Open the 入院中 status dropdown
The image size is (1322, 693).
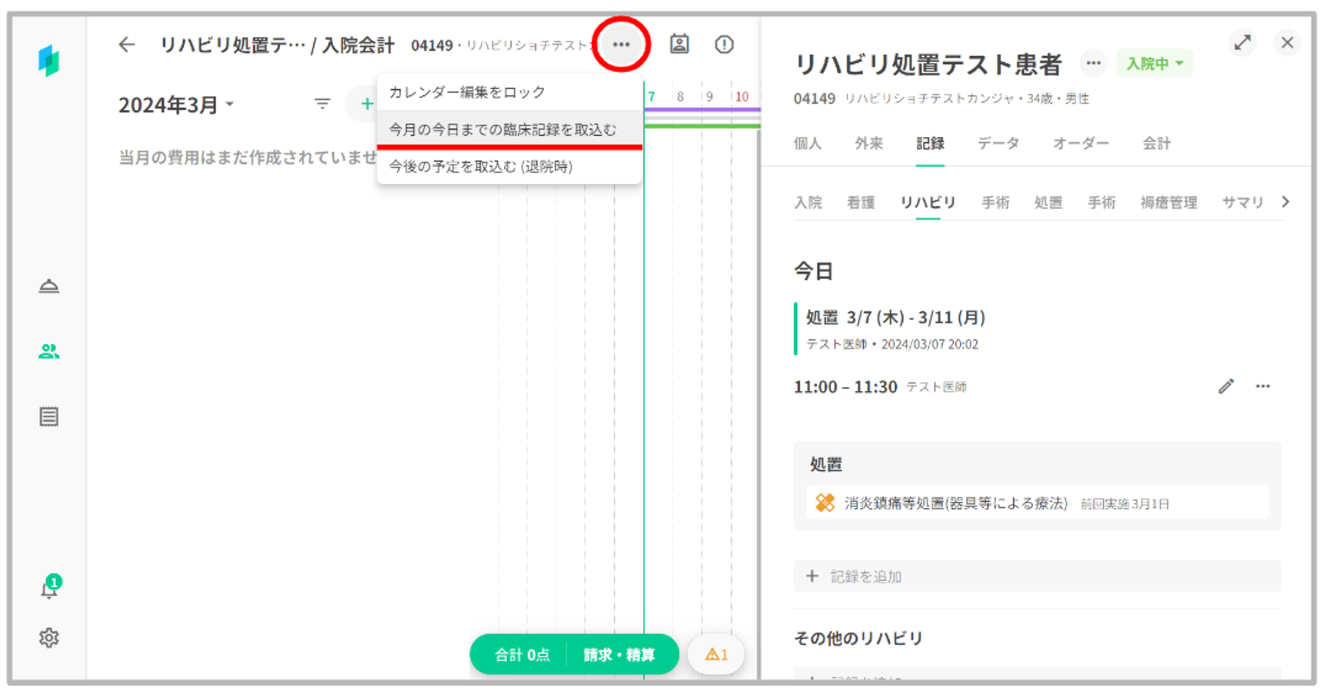[x=1154, y=63]
